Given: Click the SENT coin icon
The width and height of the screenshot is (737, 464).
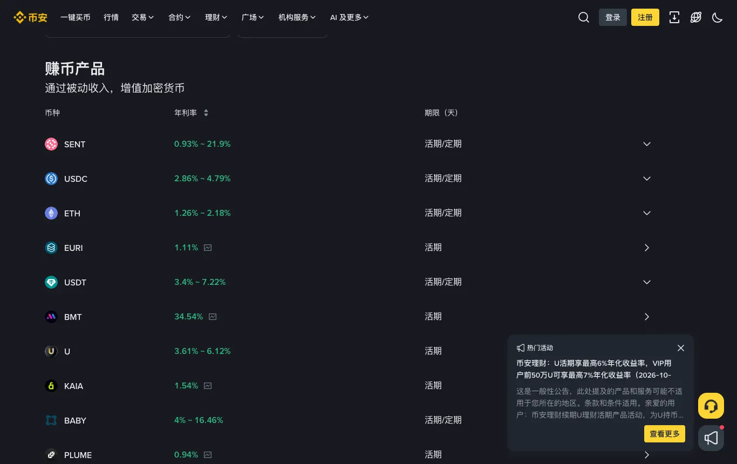Looking at the screenshot, I should (51, 144).
